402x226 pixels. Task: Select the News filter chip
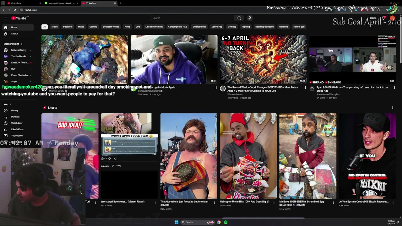(127, 27)
